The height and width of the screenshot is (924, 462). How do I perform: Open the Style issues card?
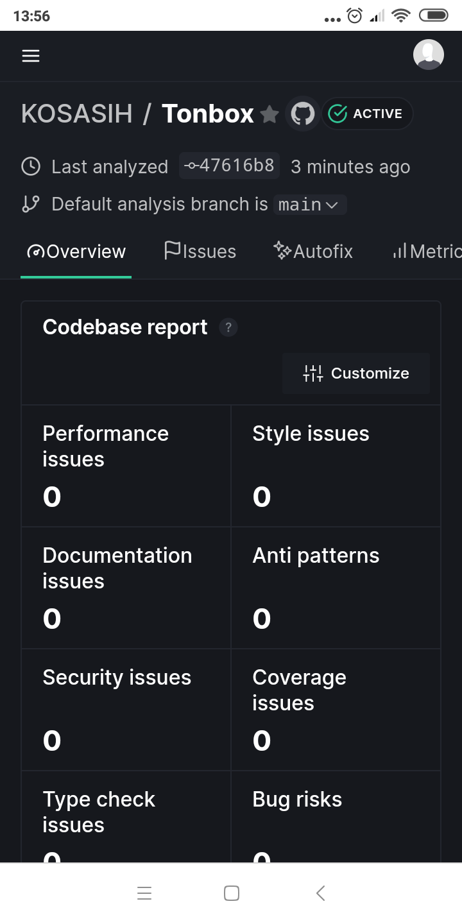[336, 466]
